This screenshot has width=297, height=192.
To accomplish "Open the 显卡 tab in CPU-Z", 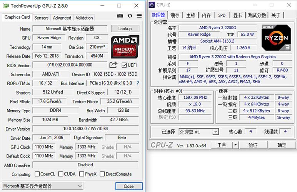I will [x=237, y=15].
